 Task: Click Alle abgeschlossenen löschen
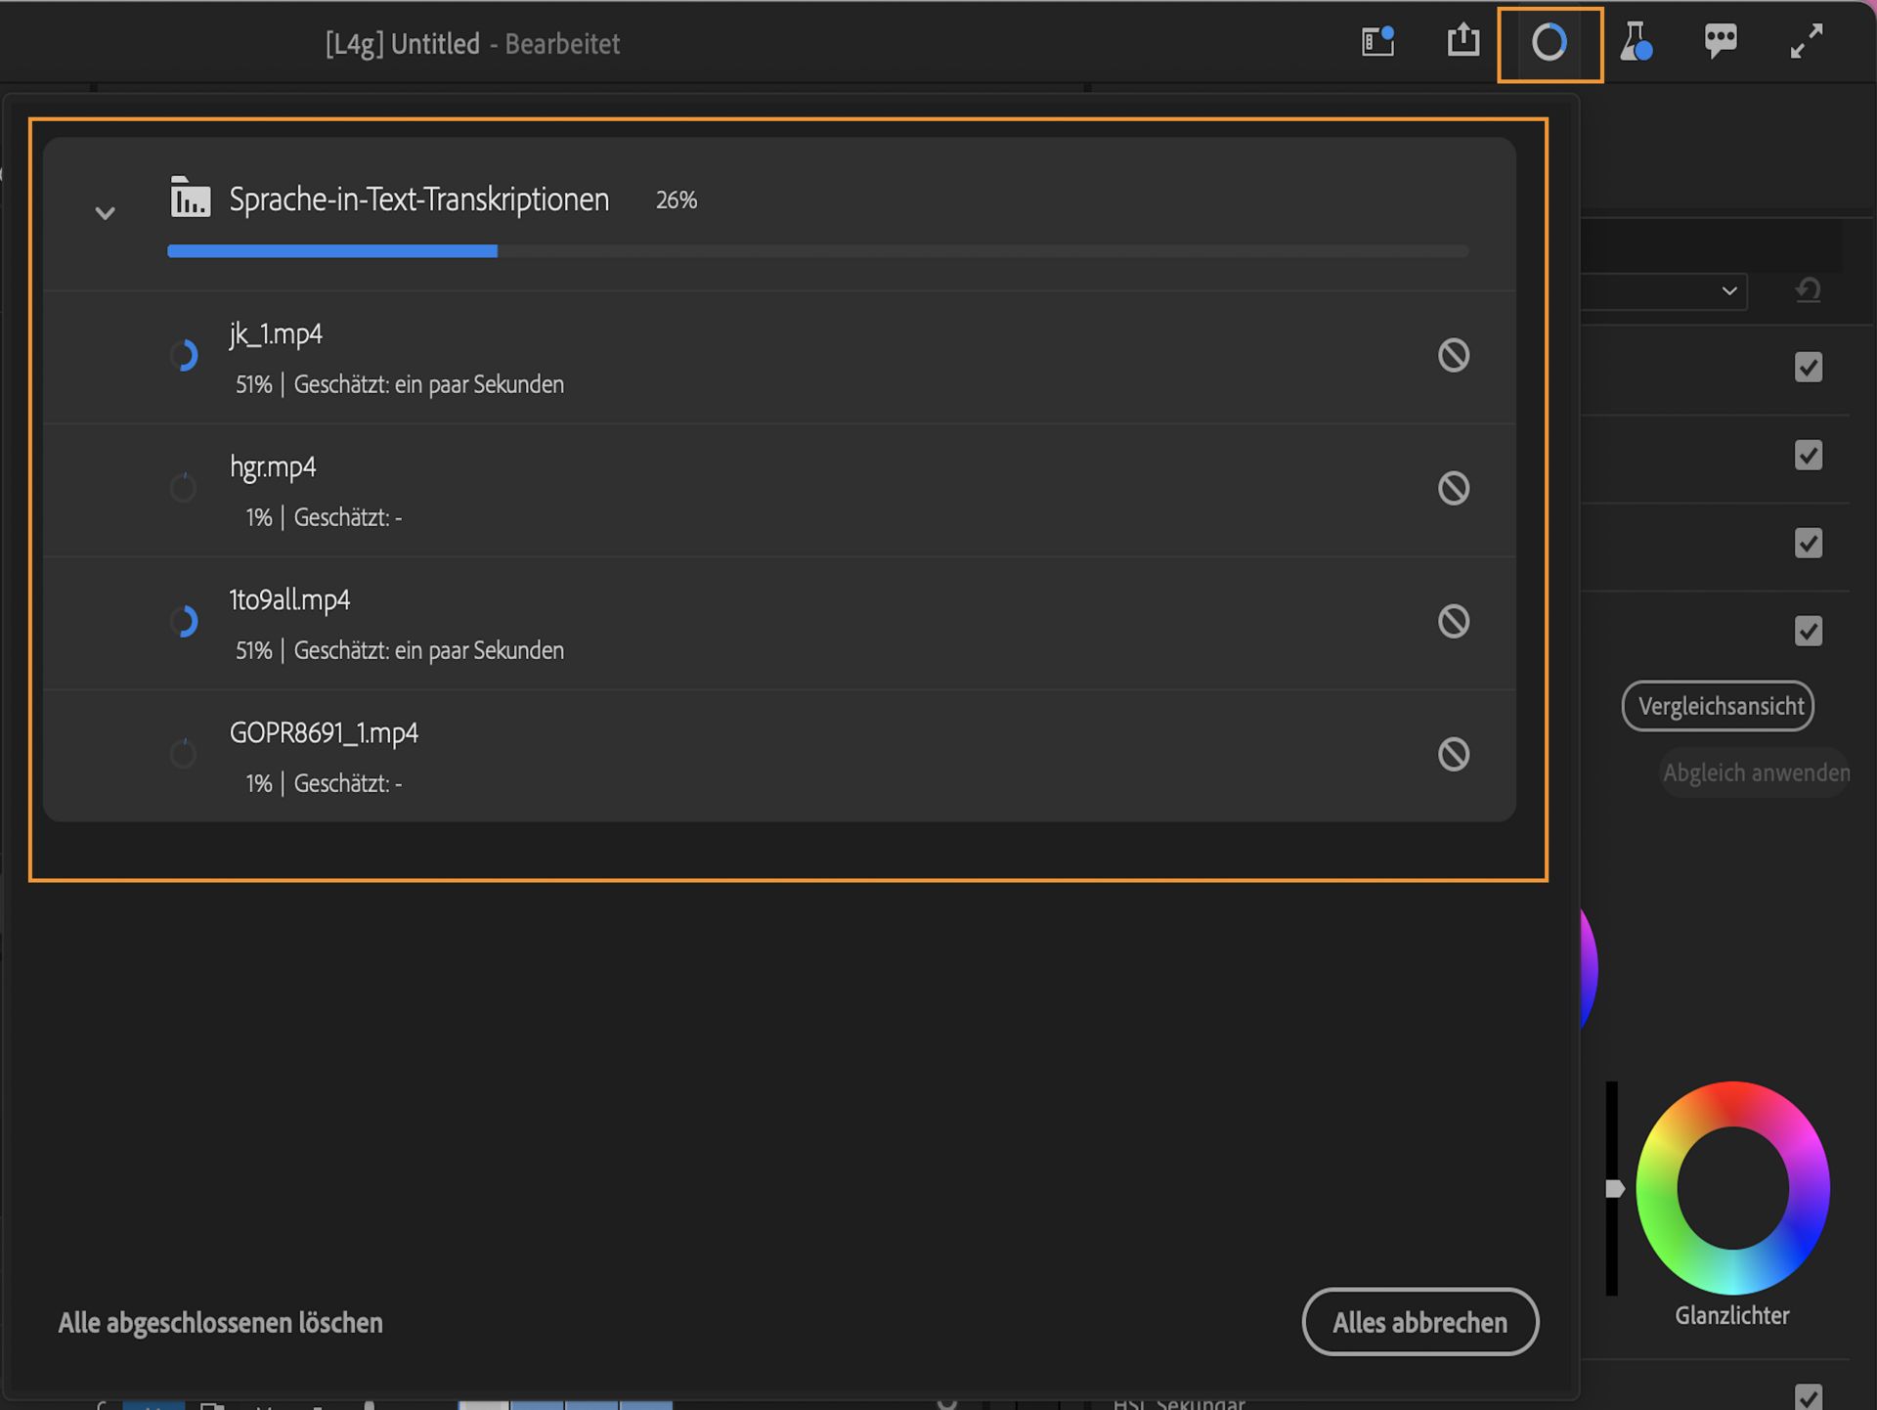tap(220, 1323)
